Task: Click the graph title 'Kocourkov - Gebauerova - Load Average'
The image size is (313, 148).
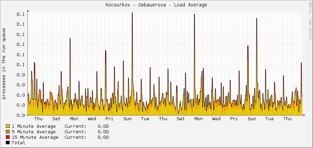Action: [156, 5]
